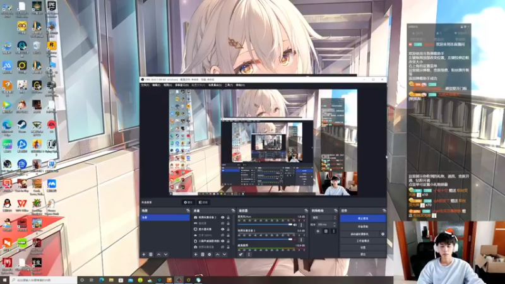Screen dimensions: 505x284
Task: Open the 场景集合(S) menu in OBS
Action: click(215, 85)
